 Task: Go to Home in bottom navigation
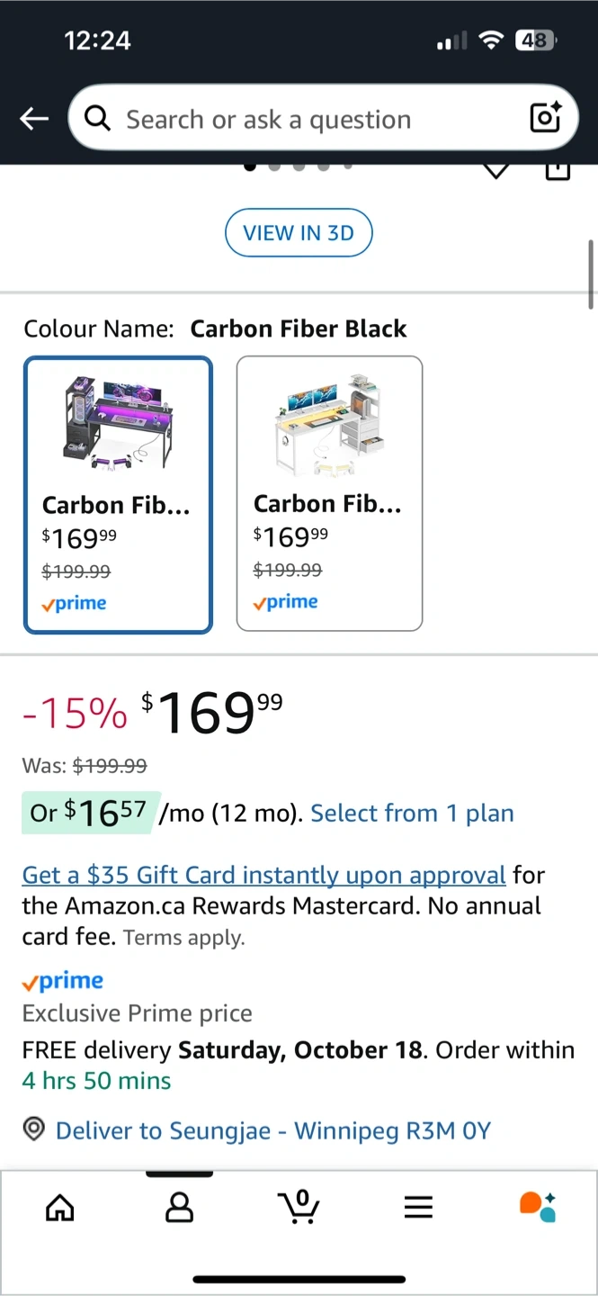point(60,1207)
